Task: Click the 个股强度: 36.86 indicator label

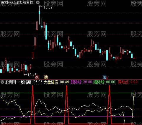Action: point(30,82)
